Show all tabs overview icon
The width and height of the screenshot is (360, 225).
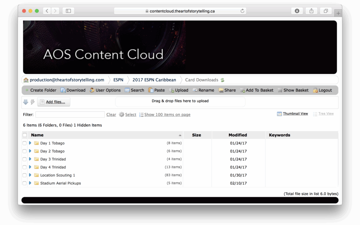click(x=326, y=11)
